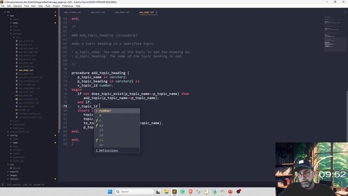Expand the exports folder arrow
The image size is (348, 196).
coord(8,172)
